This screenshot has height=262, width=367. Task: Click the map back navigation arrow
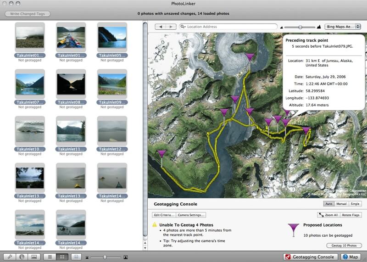(161, 27)
